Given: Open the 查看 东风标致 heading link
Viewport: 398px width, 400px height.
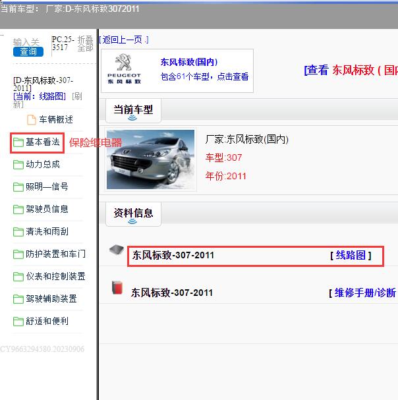Looking at the screenshot, I should tap(351, 70).
